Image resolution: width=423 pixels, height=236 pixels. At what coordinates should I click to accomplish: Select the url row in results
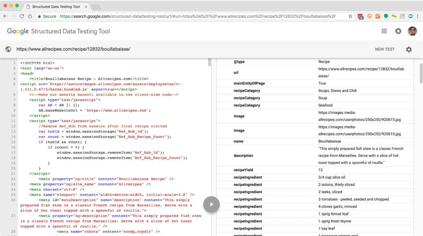[315, 72]
